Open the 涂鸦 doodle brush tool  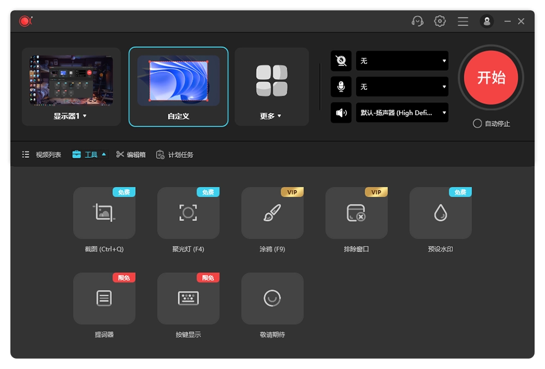(x=272, y=213)
